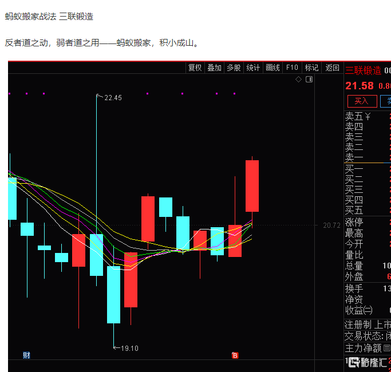This screenshot has height=372, width=391.
Task: Click the 注册制 上市 status text
Action: [368, 324]
